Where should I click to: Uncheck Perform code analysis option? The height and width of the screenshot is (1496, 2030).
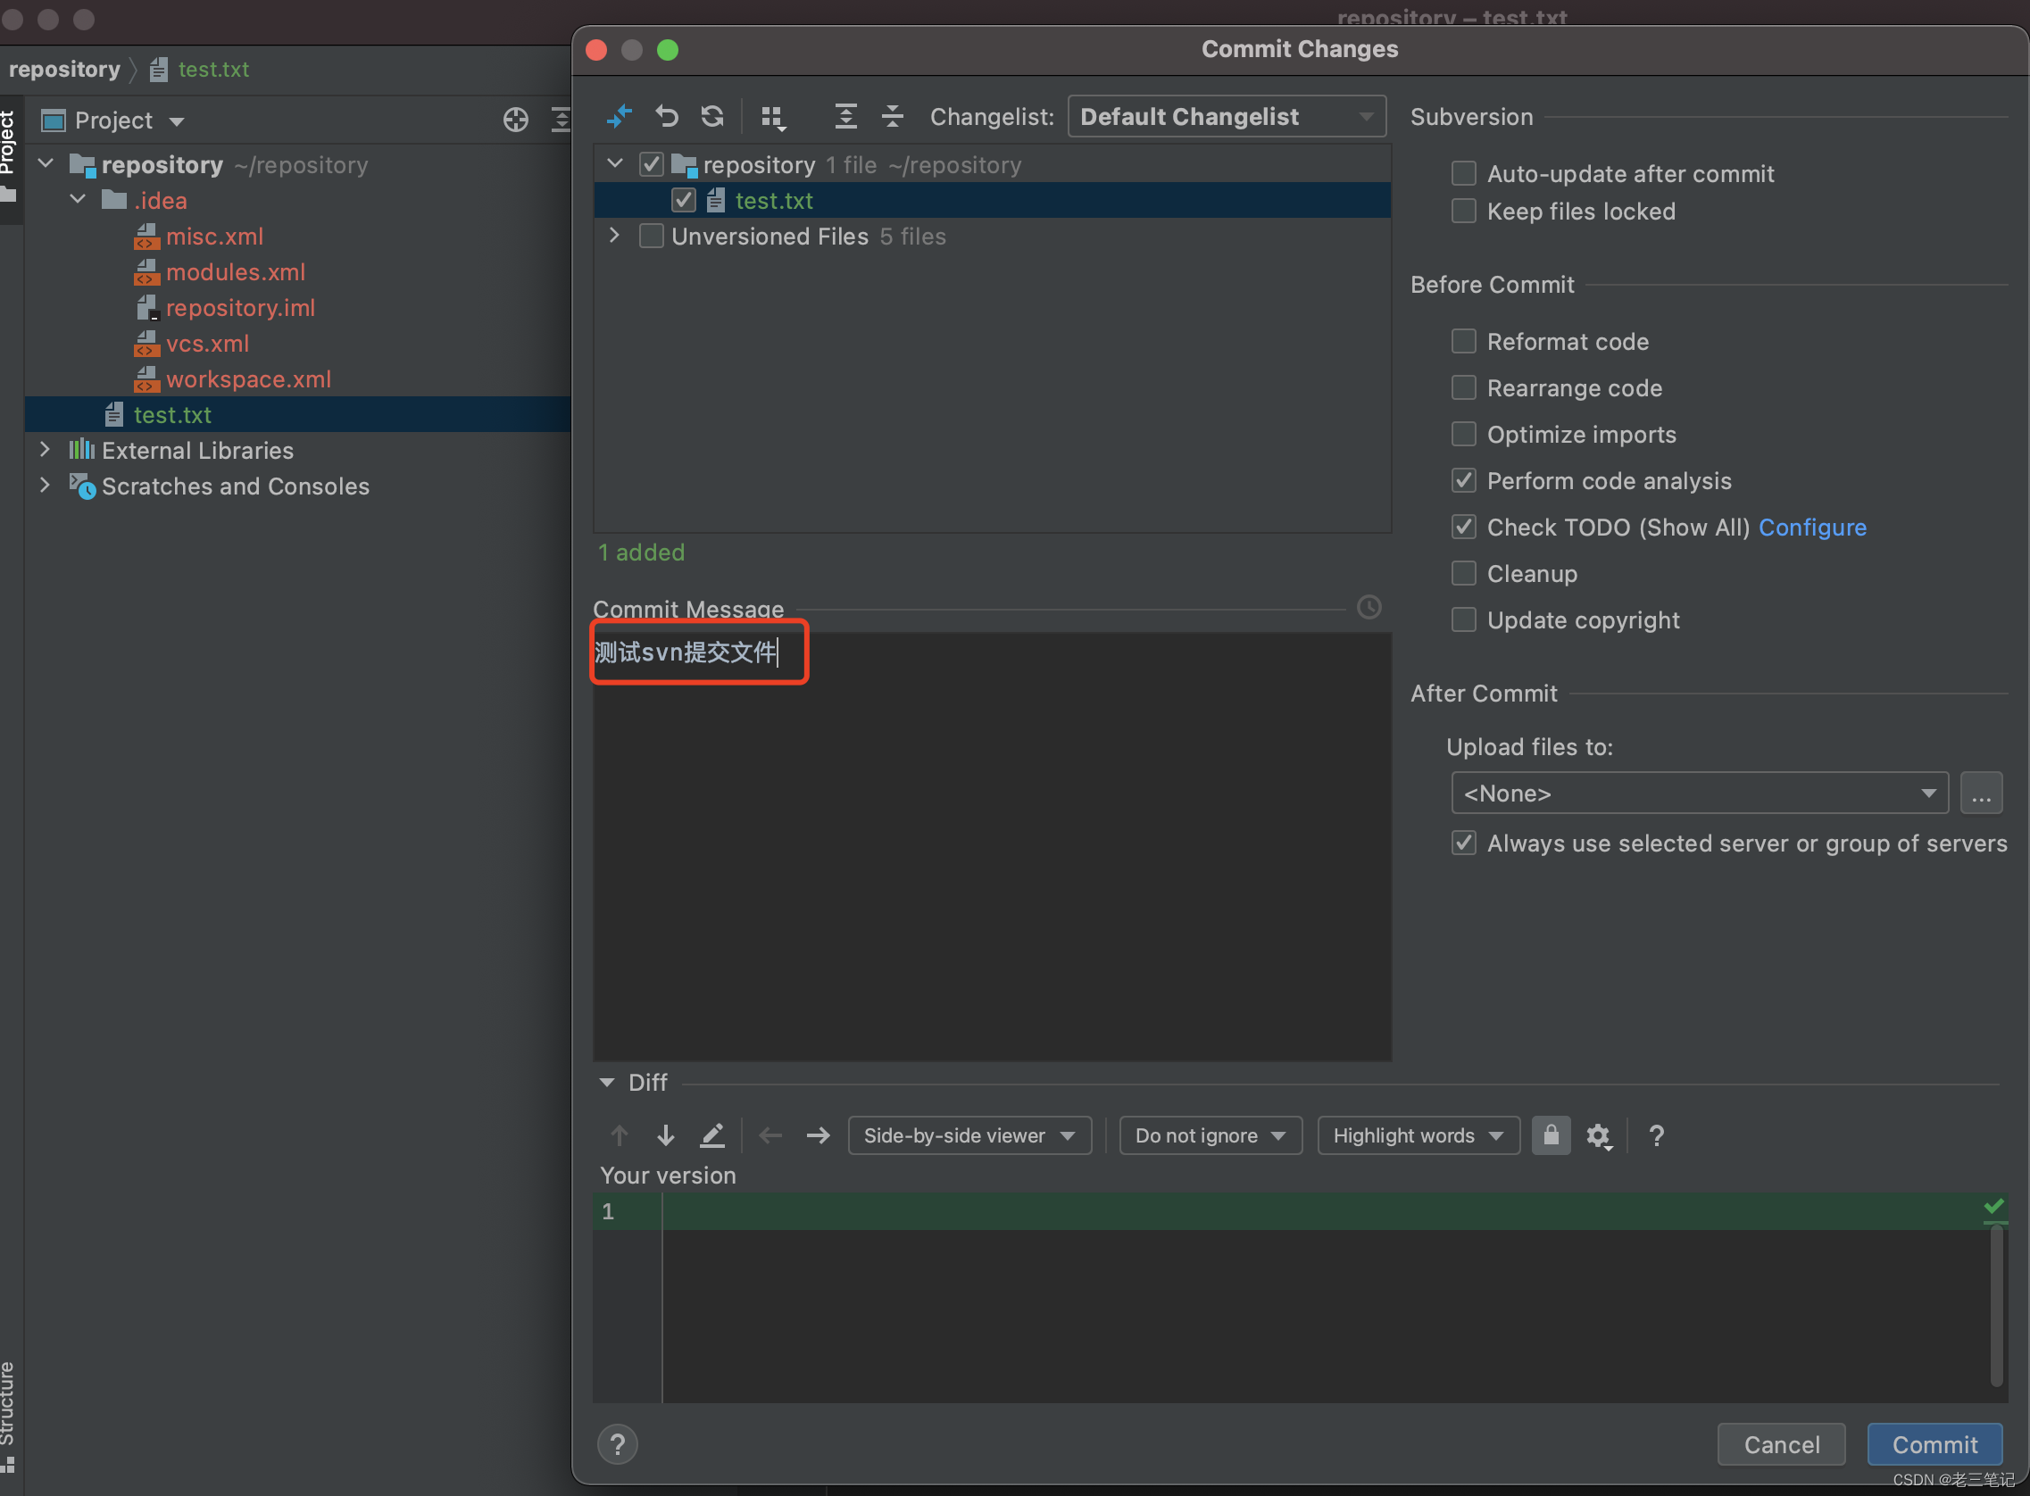[x=1463, y=480]
